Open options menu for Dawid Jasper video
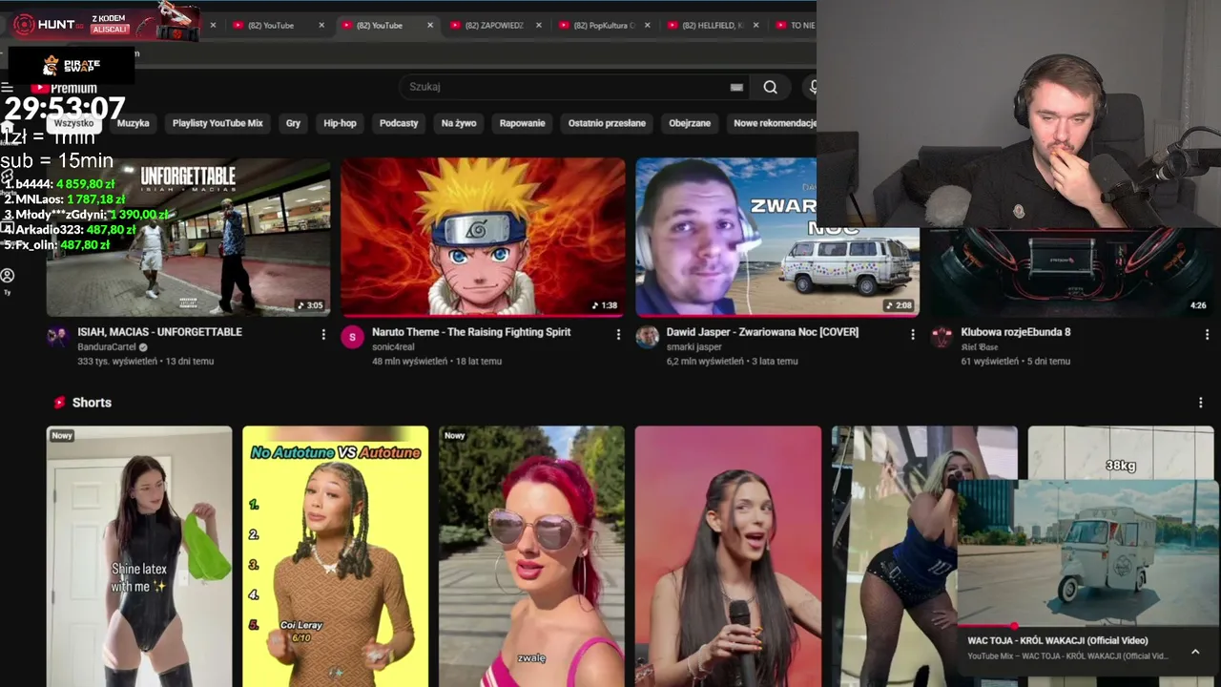The height and width of the screenshot is (687, 1221). [x=913, y=334]
